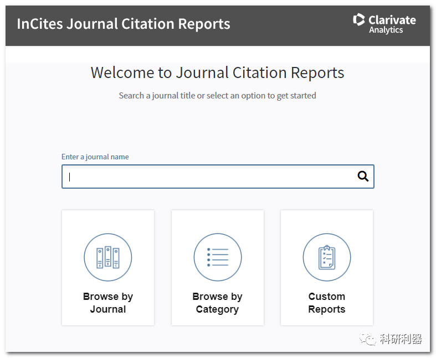Click the Clarivate logo symbol in header

(x=359, y=20)
